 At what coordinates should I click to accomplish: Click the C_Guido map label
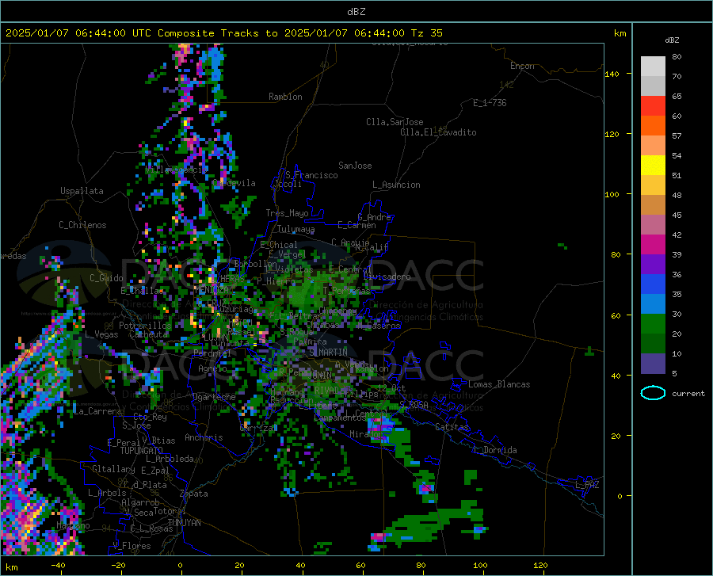[x=106, y=278]
